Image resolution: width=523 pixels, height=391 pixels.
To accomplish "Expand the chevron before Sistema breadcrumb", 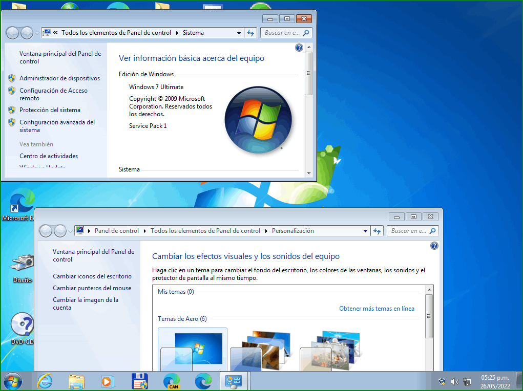I will 177,33.
